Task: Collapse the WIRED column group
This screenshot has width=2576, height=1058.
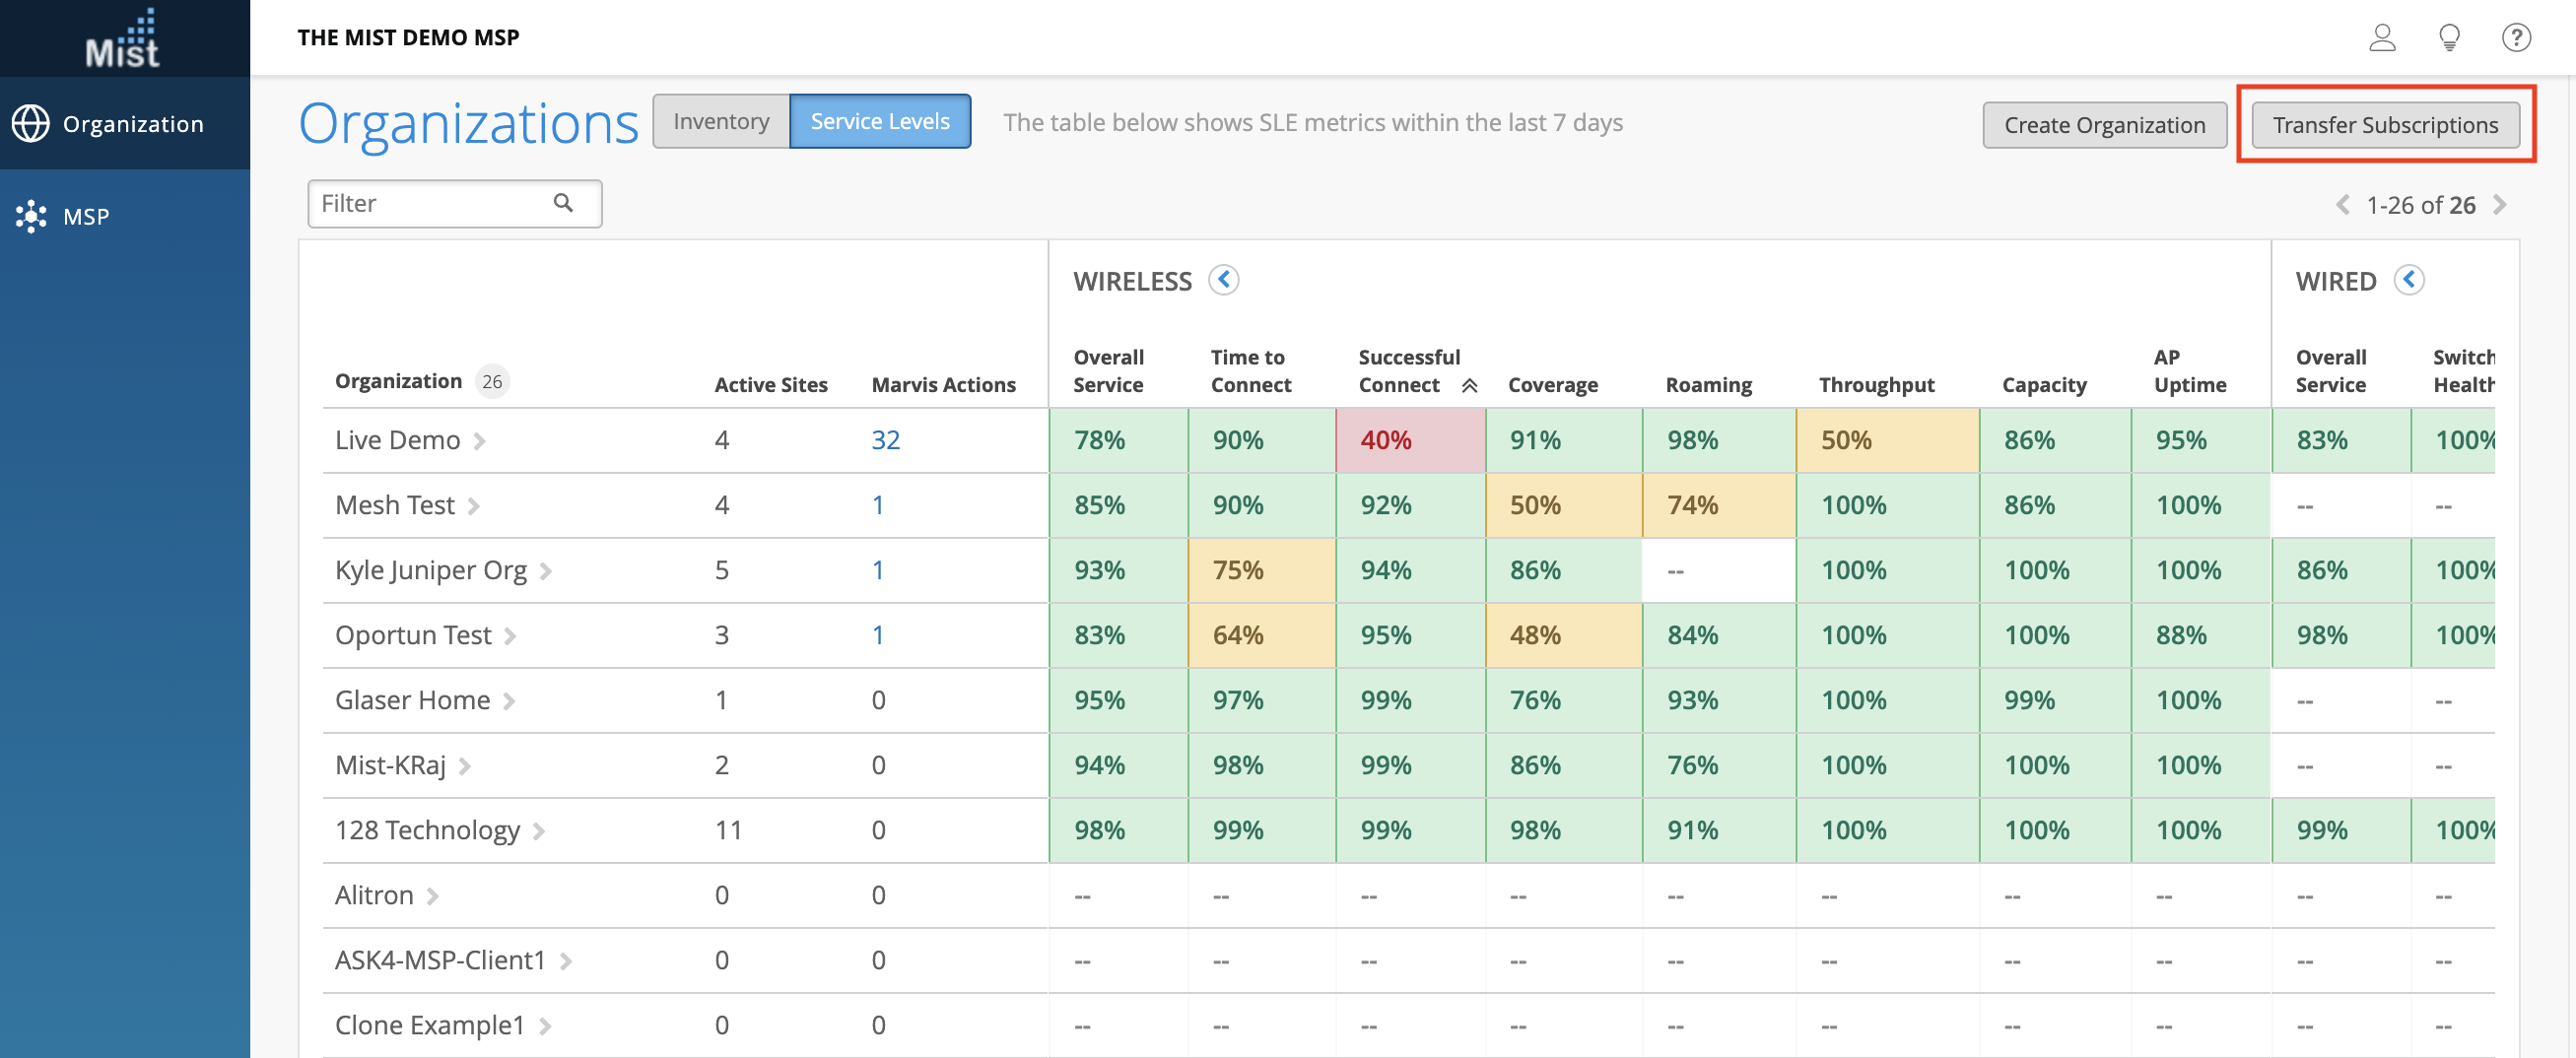Action: tap(2409, 280)
